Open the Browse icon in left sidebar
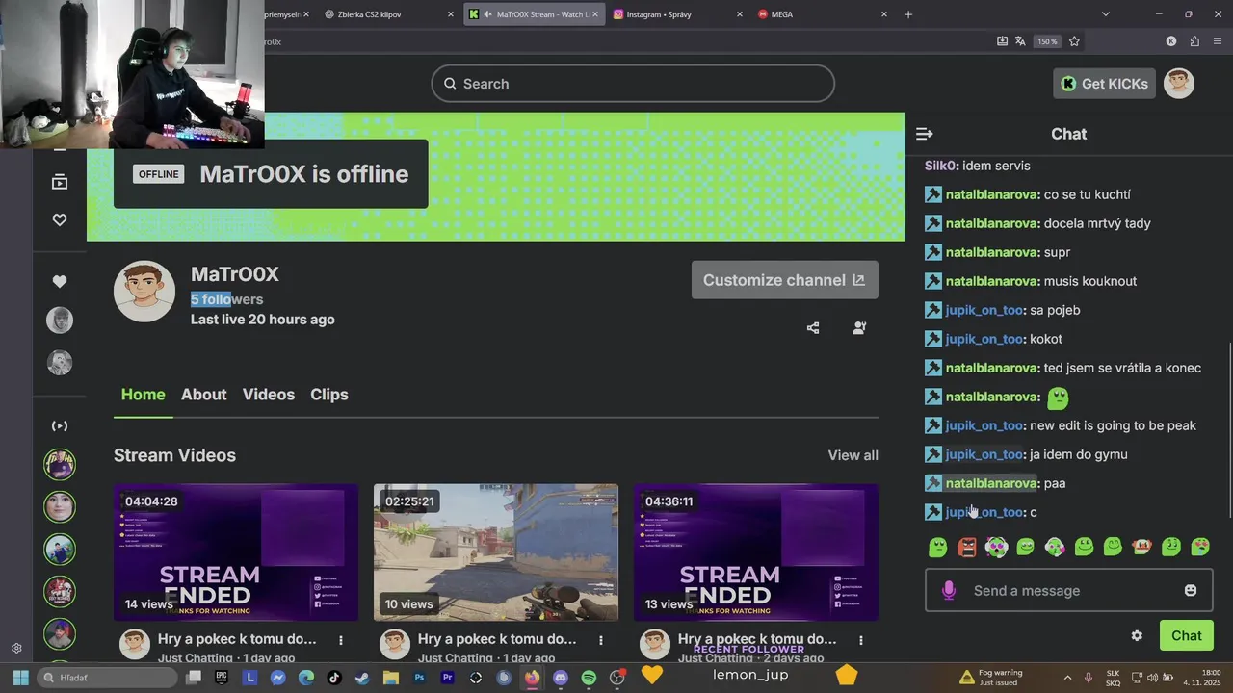The height and width of the screenshot is (693, 1233). [60, 182]
